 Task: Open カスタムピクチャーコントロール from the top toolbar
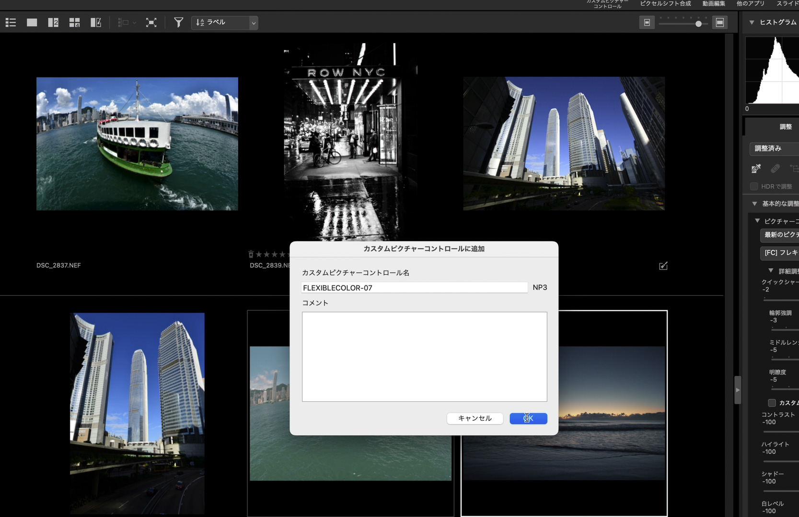tap(607, 4)
